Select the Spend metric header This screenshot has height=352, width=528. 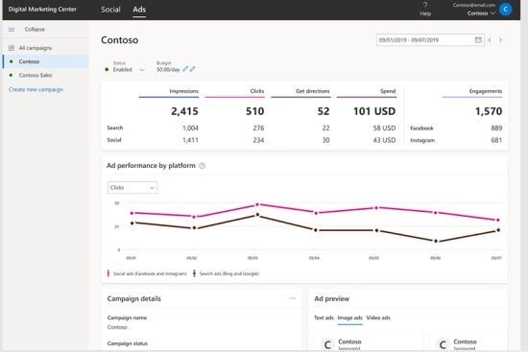[388, 91]
